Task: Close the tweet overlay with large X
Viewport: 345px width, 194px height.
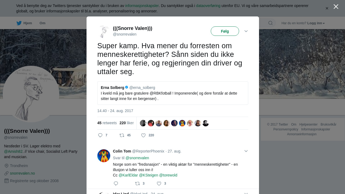Action: [336, 6]
